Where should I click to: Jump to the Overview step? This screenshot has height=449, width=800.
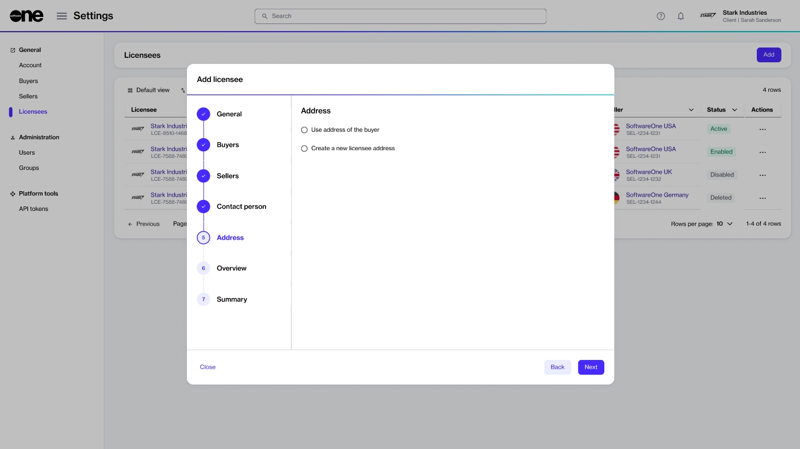click(231, 268)
